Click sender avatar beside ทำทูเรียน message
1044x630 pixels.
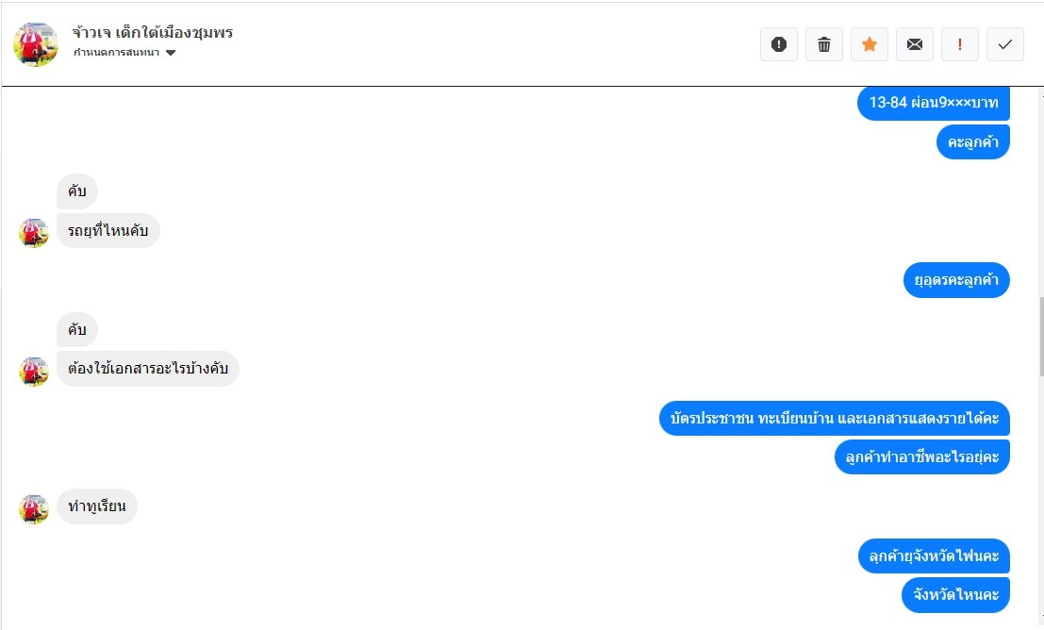coord(34,508)
